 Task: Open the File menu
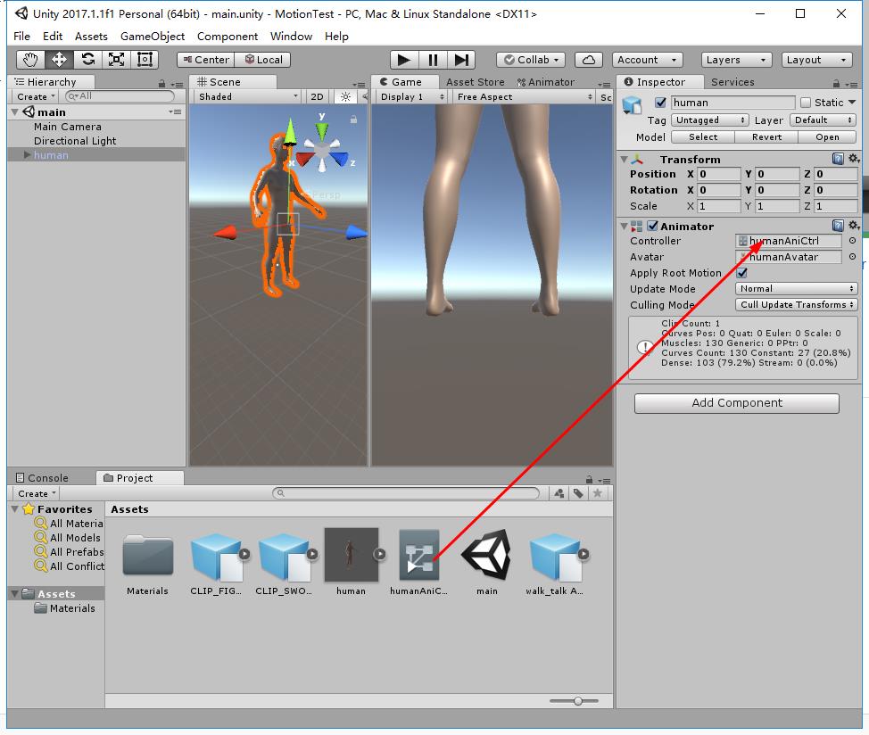21,36
